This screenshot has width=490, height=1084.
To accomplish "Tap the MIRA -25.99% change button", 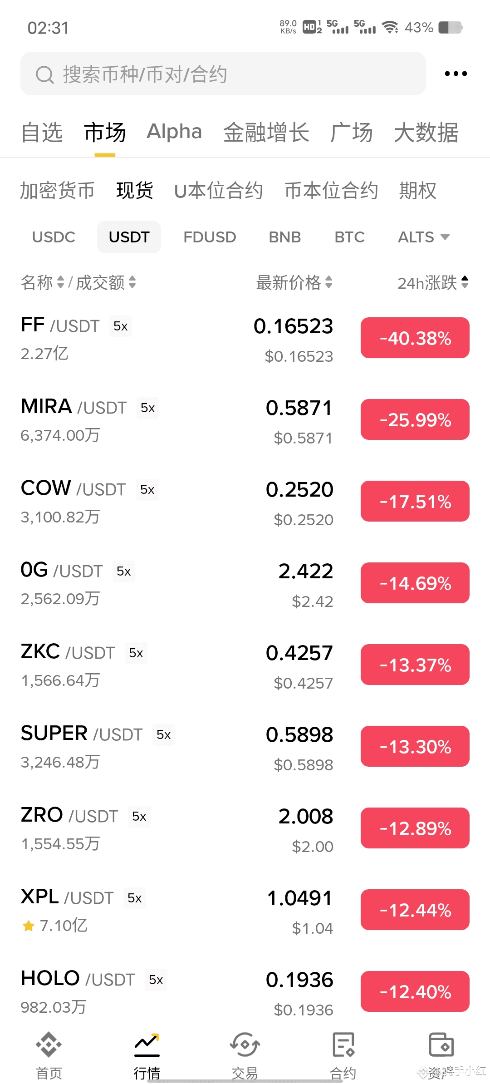I will point(415,419).
